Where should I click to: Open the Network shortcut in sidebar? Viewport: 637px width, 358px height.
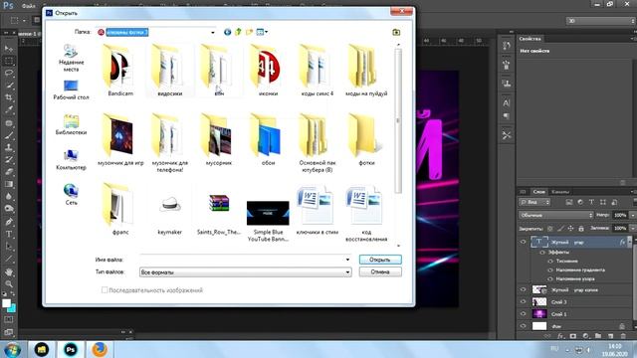71,194
